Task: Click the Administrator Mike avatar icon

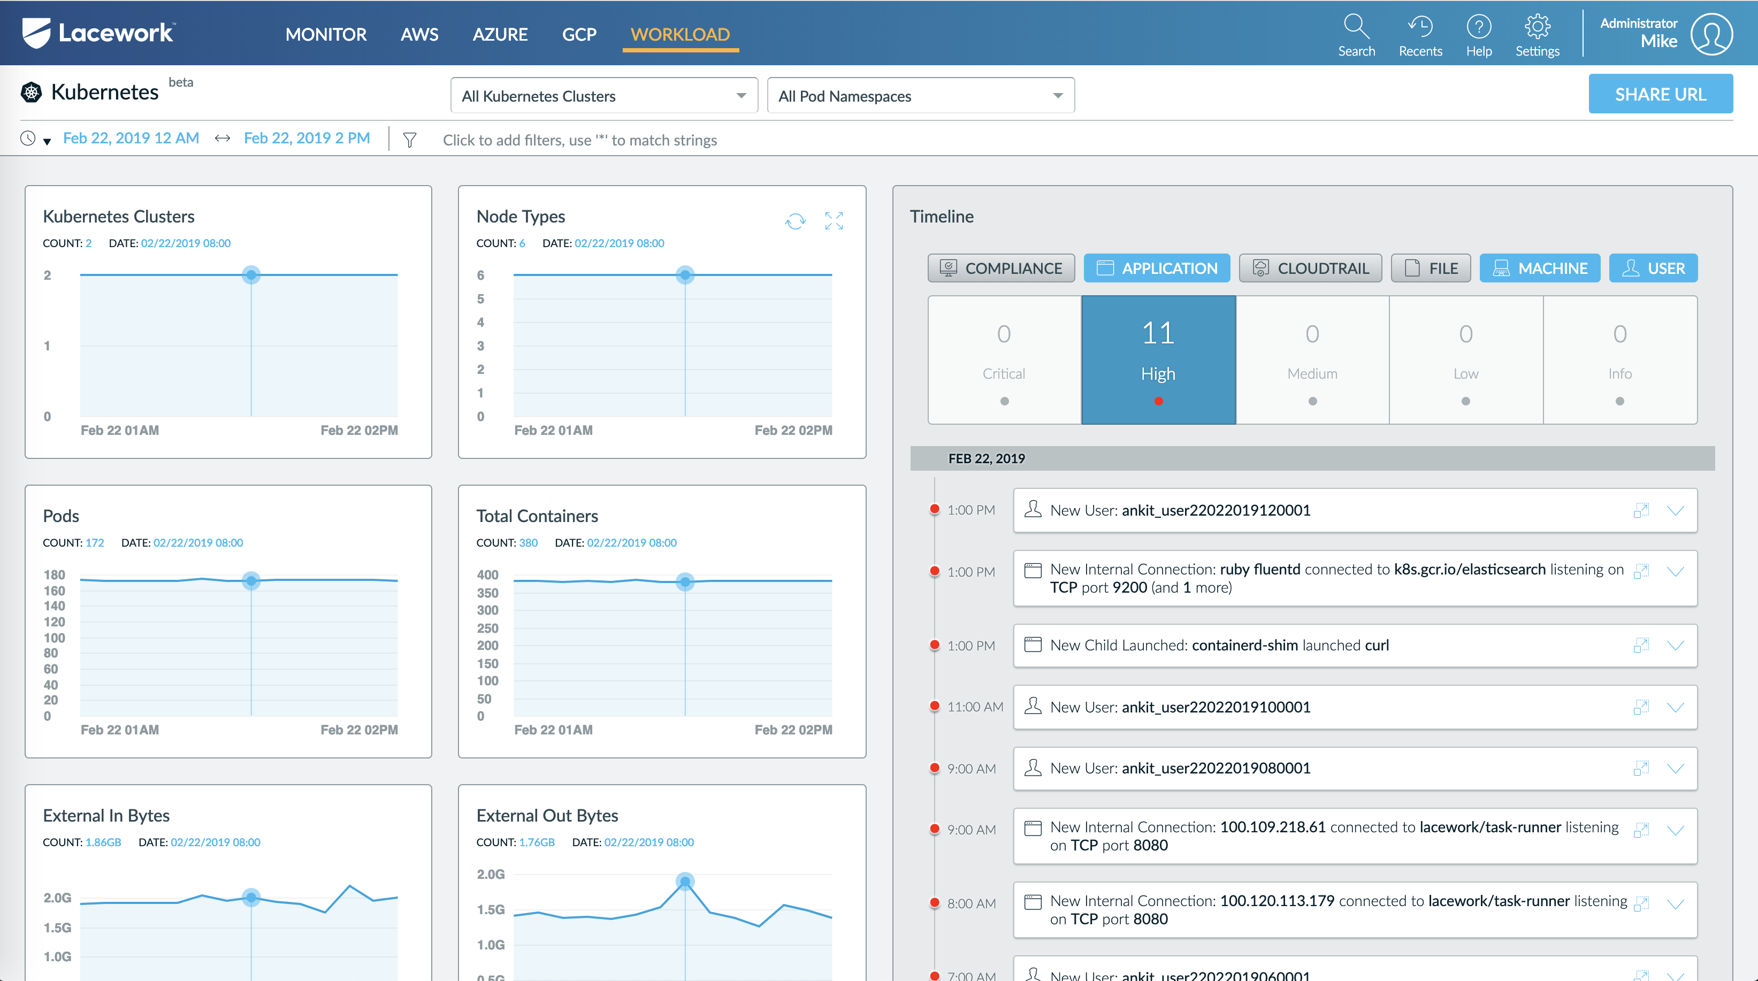Action: click(1711, 34)
